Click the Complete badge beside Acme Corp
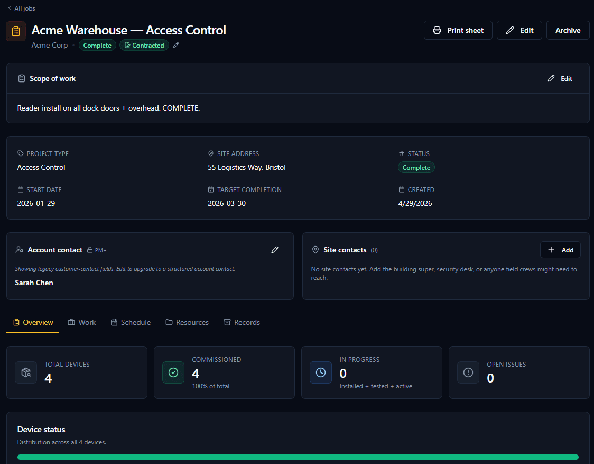The width and height of the screenshot is (594, 464). point(97,45)
